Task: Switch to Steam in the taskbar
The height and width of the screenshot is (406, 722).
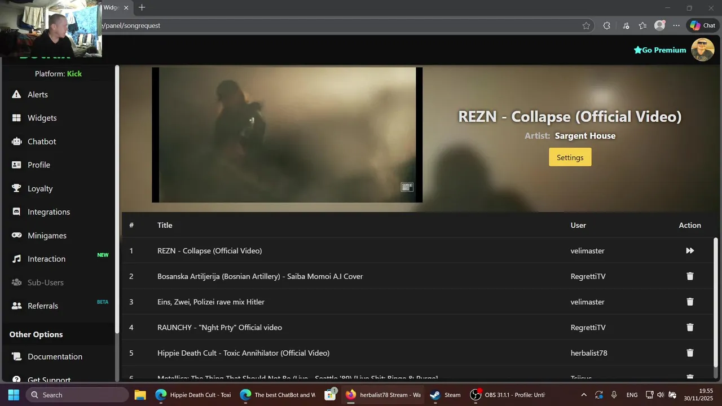Action: 445,395
